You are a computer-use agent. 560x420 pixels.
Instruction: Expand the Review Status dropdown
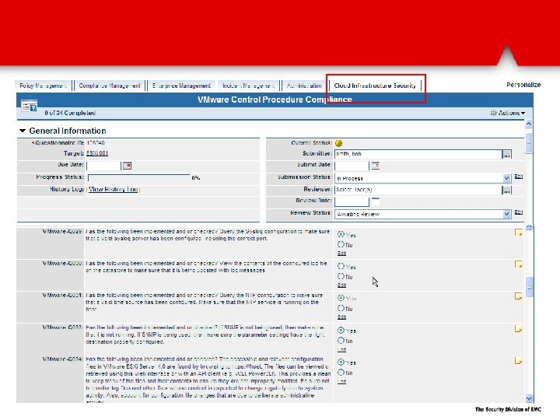click(506, 214)
